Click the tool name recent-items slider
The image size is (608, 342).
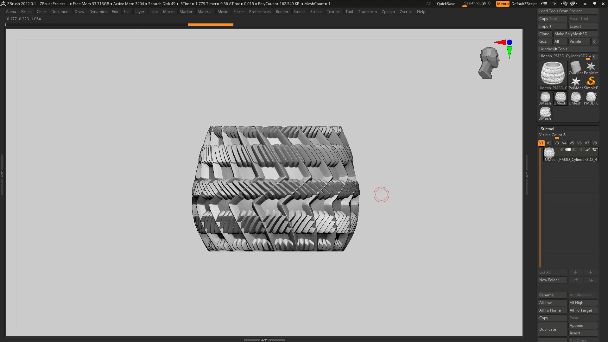pyautogui.click(x=565, y=57)
